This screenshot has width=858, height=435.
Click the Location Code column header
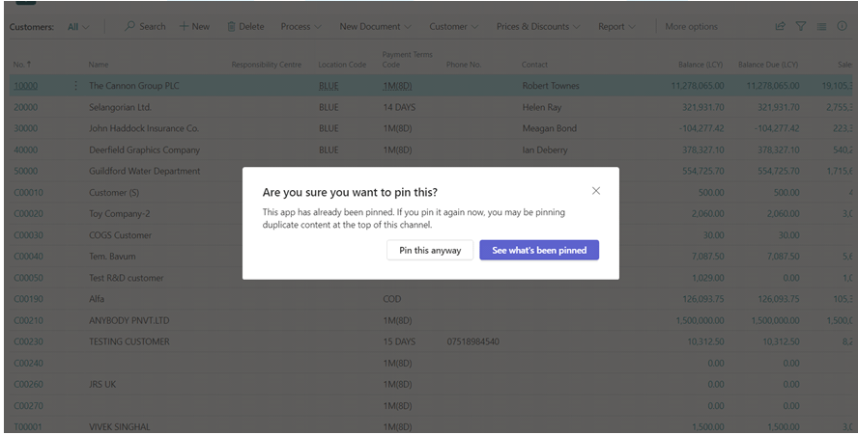click(342, 65)
